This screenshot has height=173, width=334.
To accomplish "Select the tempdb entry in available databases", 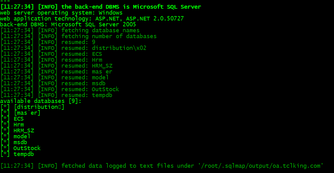I will pos(17,154).
